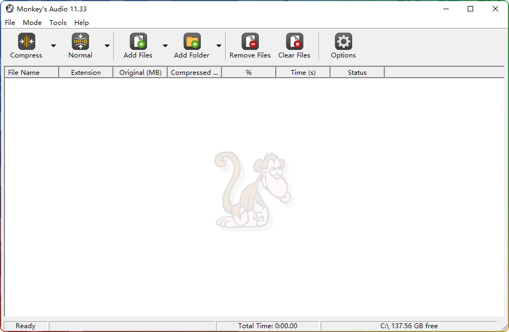Sort by the % column header
The image size is (509, 332).
(x=249, y=72)
